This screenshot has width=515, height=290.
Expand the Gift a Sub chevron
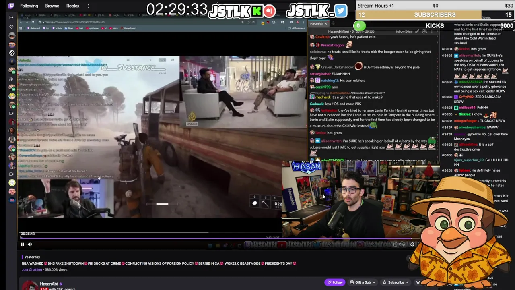375,282
